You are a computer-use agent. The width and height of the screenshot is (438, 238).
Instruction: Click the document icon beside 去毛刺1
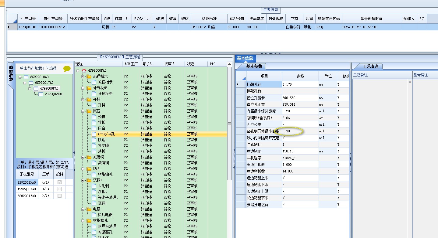click(x=94, y=186)
